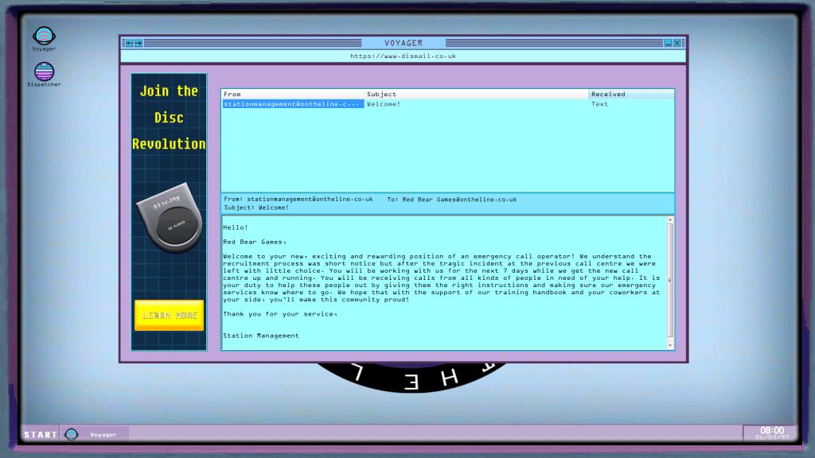Image resolution: width=815 pixels, height=458 pixels.
Task: Click the browser back arrow button
Action: (x=129, y=43)
